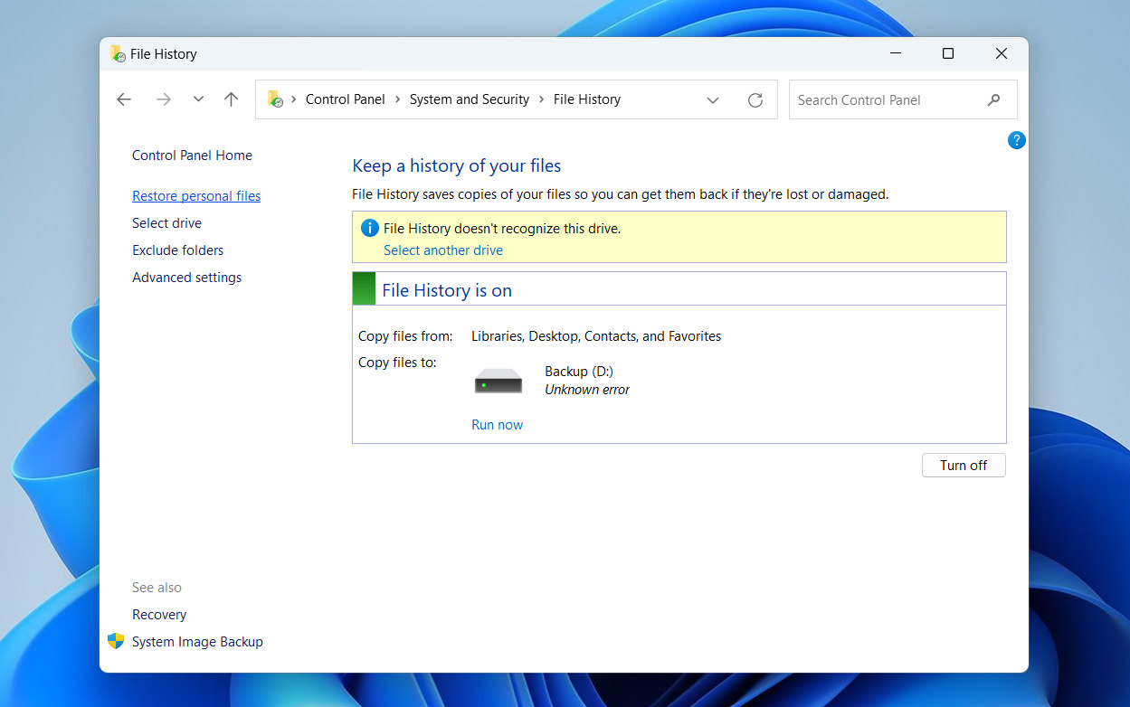The image size is (1130, 707).
Task: Refresh the File History page
Action: [755, 100]
